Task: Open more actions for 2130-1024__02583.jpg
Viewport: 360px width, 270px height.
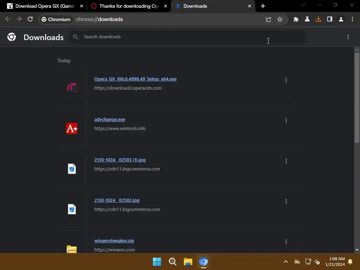Action: (286, 201)
